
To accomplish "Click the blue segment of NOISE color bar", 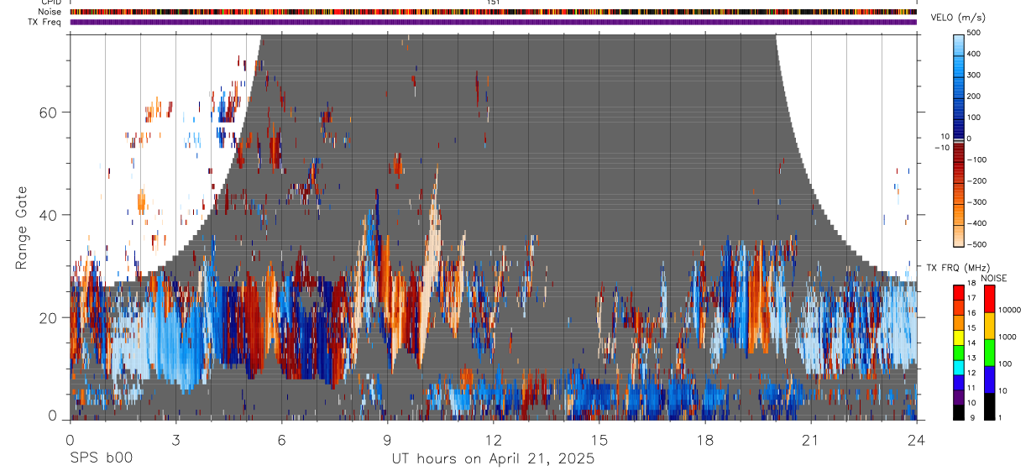I will click(x=989, y=379).
